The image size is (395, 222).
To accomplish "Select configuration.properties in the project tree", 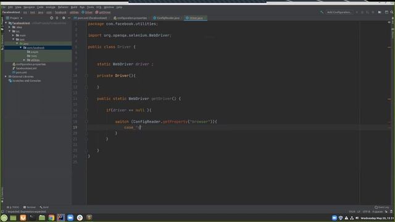I will click(x=29, y=64).
